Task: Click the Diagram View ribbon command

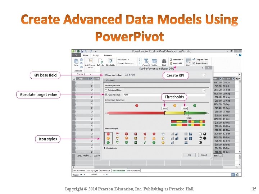Action: (x=200, y=60)
